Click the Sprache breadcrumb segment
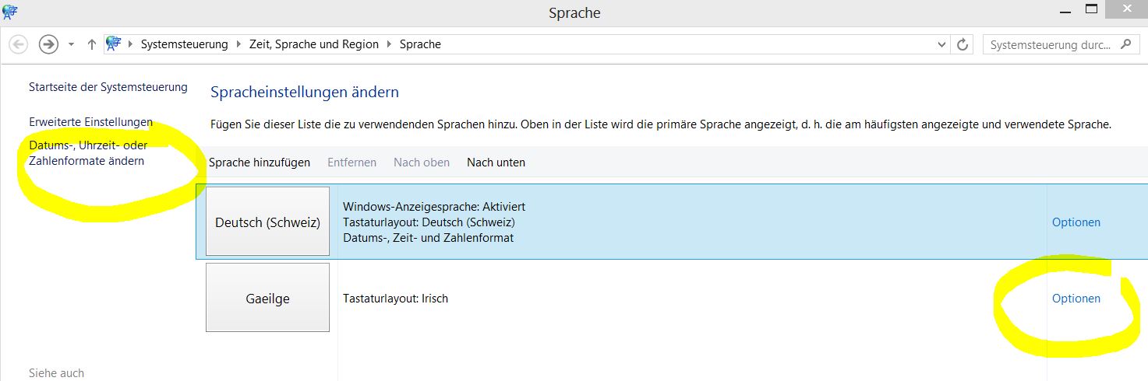Viewport: 1148px width, 381px height. 420,44
